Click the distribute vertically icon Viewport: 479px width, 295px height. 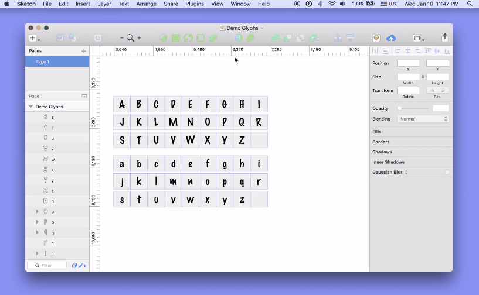[386, 51]
